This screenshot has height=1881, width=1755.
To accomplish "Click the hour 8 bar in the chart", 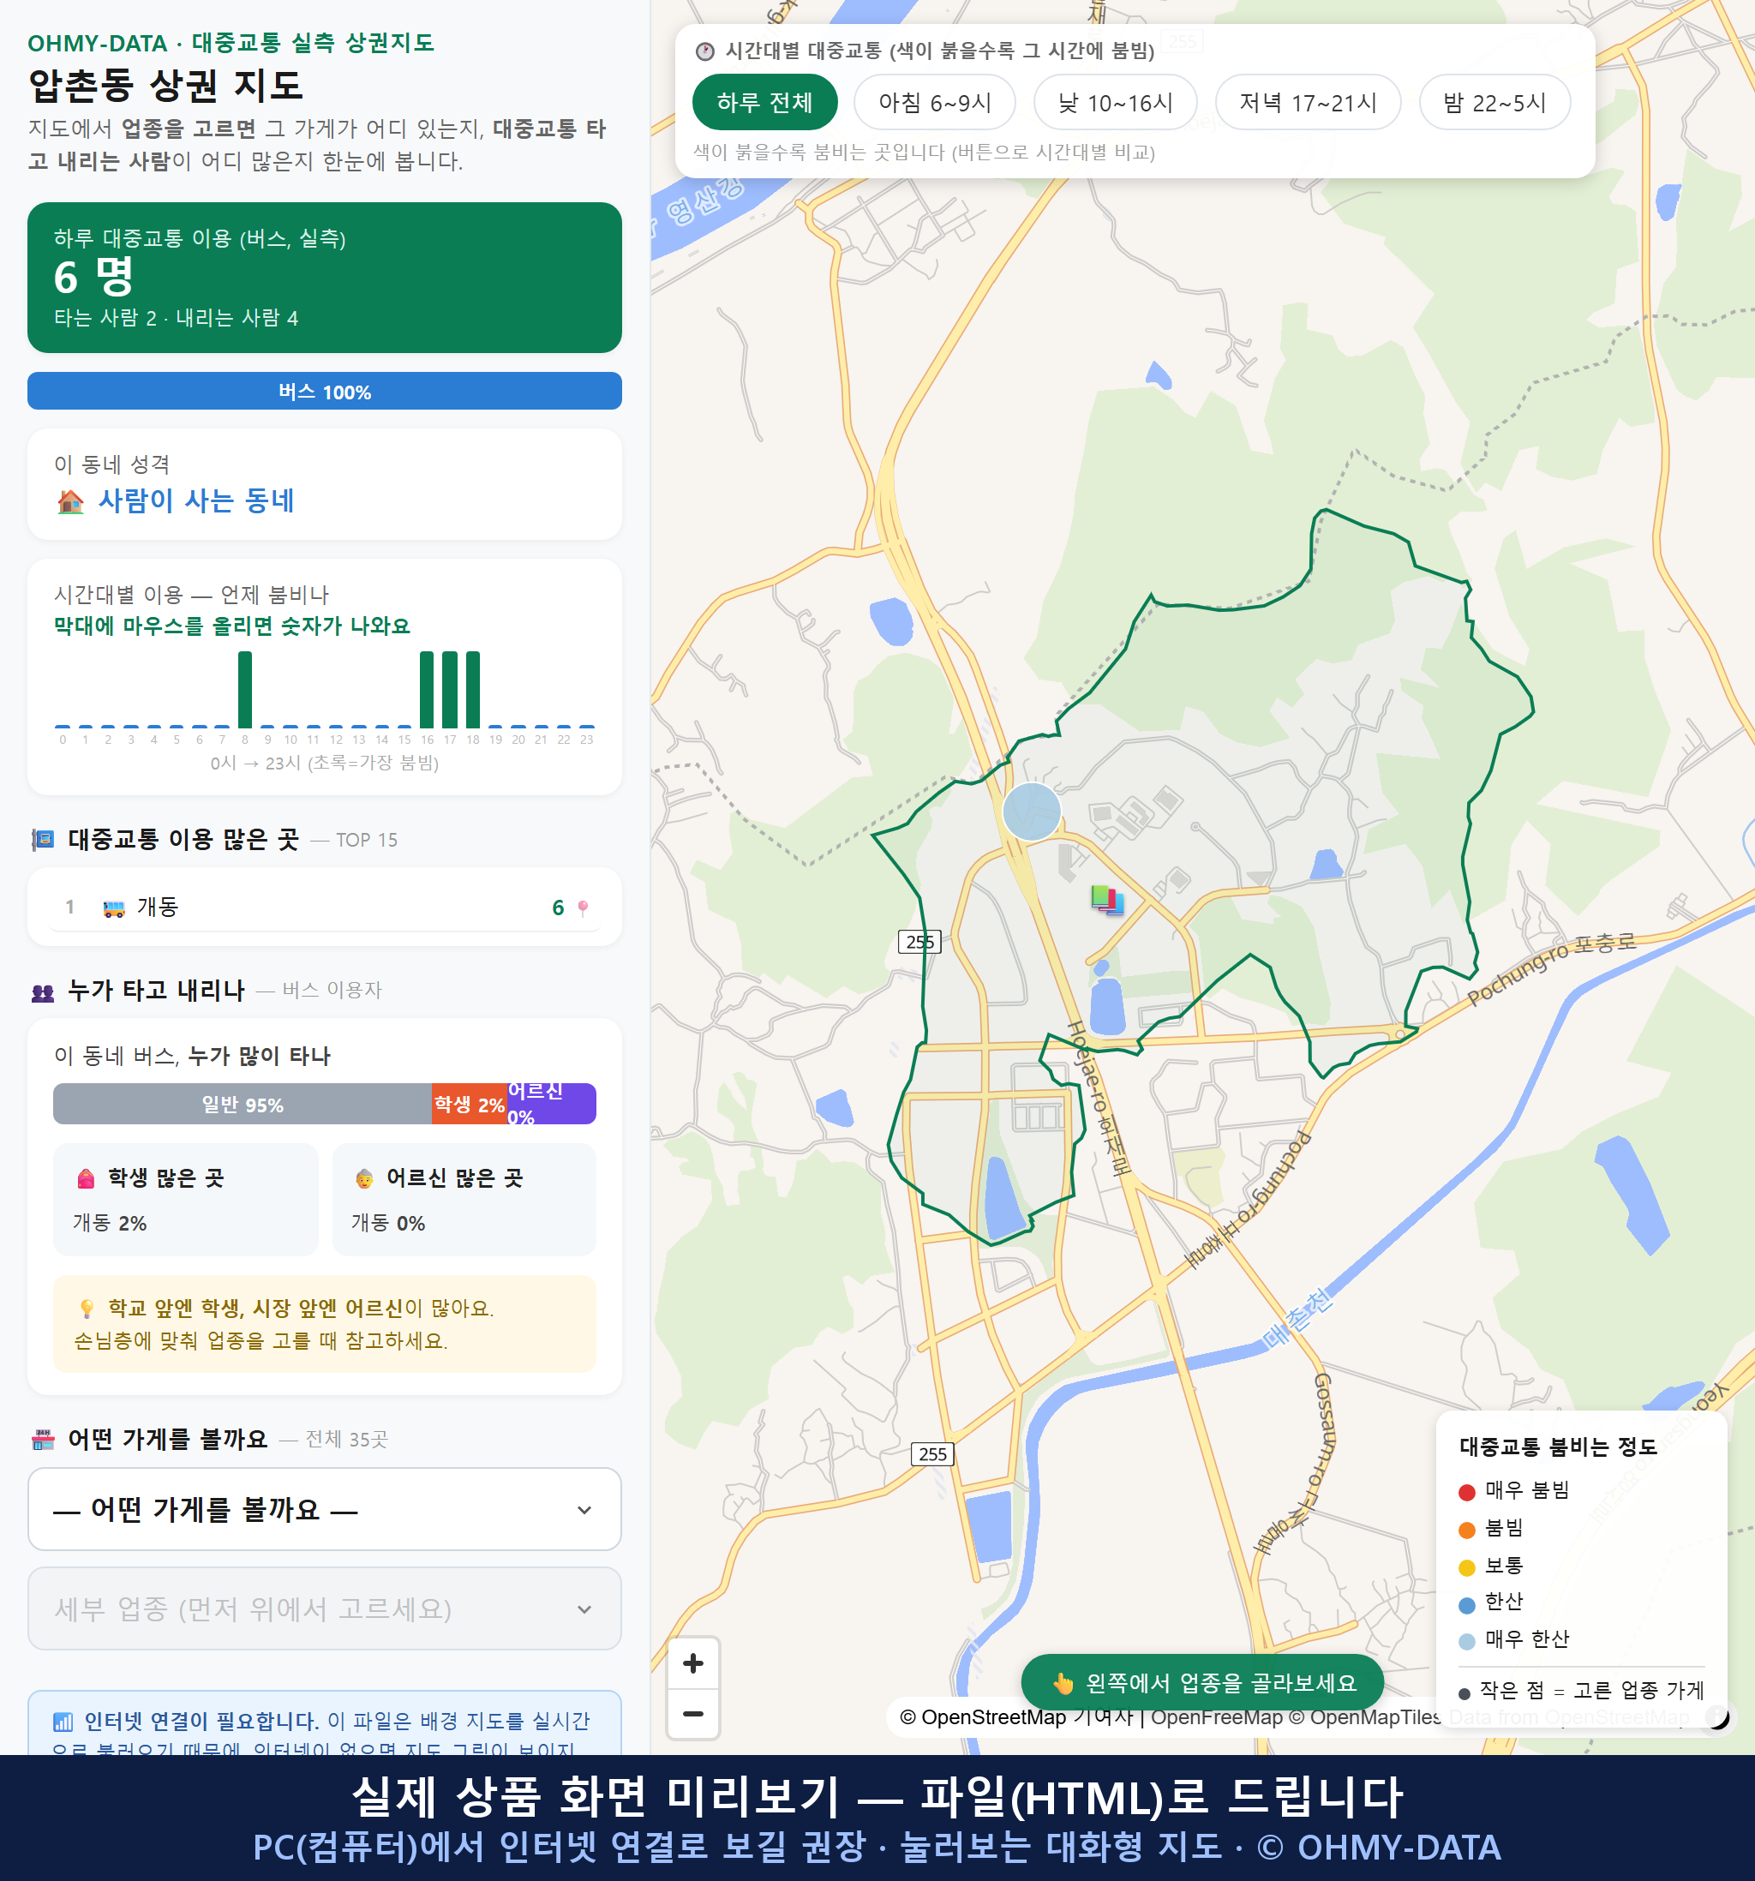I will click(245, 690).
